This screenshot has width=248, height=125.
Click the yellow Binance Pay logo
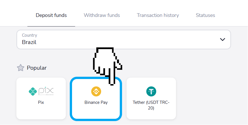click(x=96, y=91)
